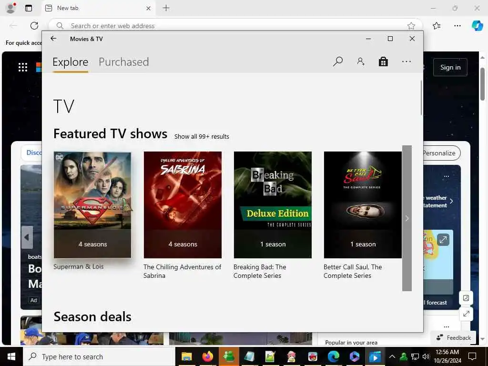Open the Microsoft Store bag icon
488x366 pixels.
click(x=383, y=61)
